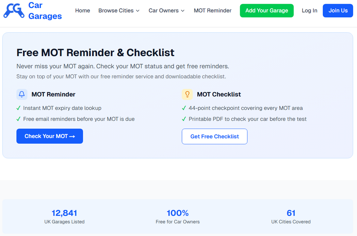Click checkmark beside Free email reminders
The width and height of the screenshot is (357, 236).
pyautogui.click(x=18, y=119)
